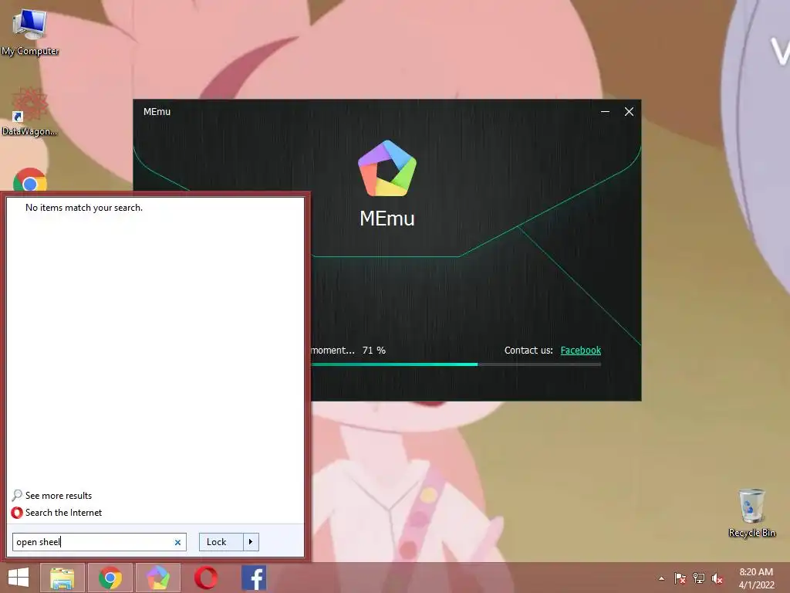Open the clock showing 8:20 AM
Viewport: 790px width, 593px height.
coord(756,578)
